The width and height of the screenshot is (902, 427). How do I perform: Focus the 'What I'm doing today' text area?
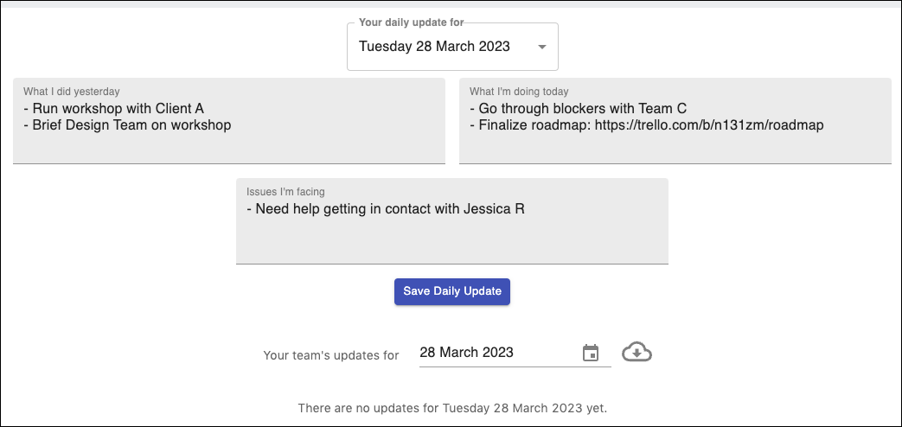click(x=675, y=121)
